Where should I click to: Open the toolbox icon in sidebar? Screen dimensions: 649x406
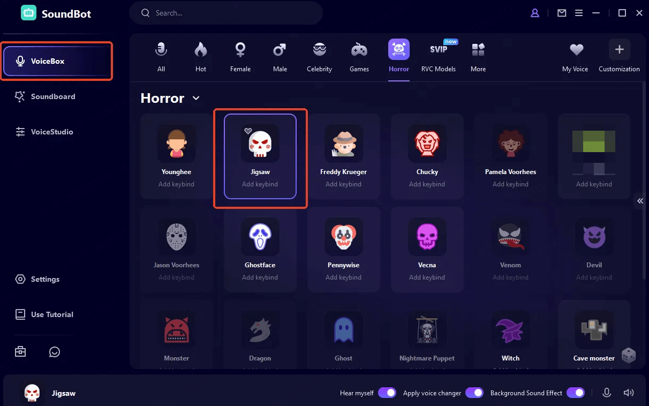point(20,352)
